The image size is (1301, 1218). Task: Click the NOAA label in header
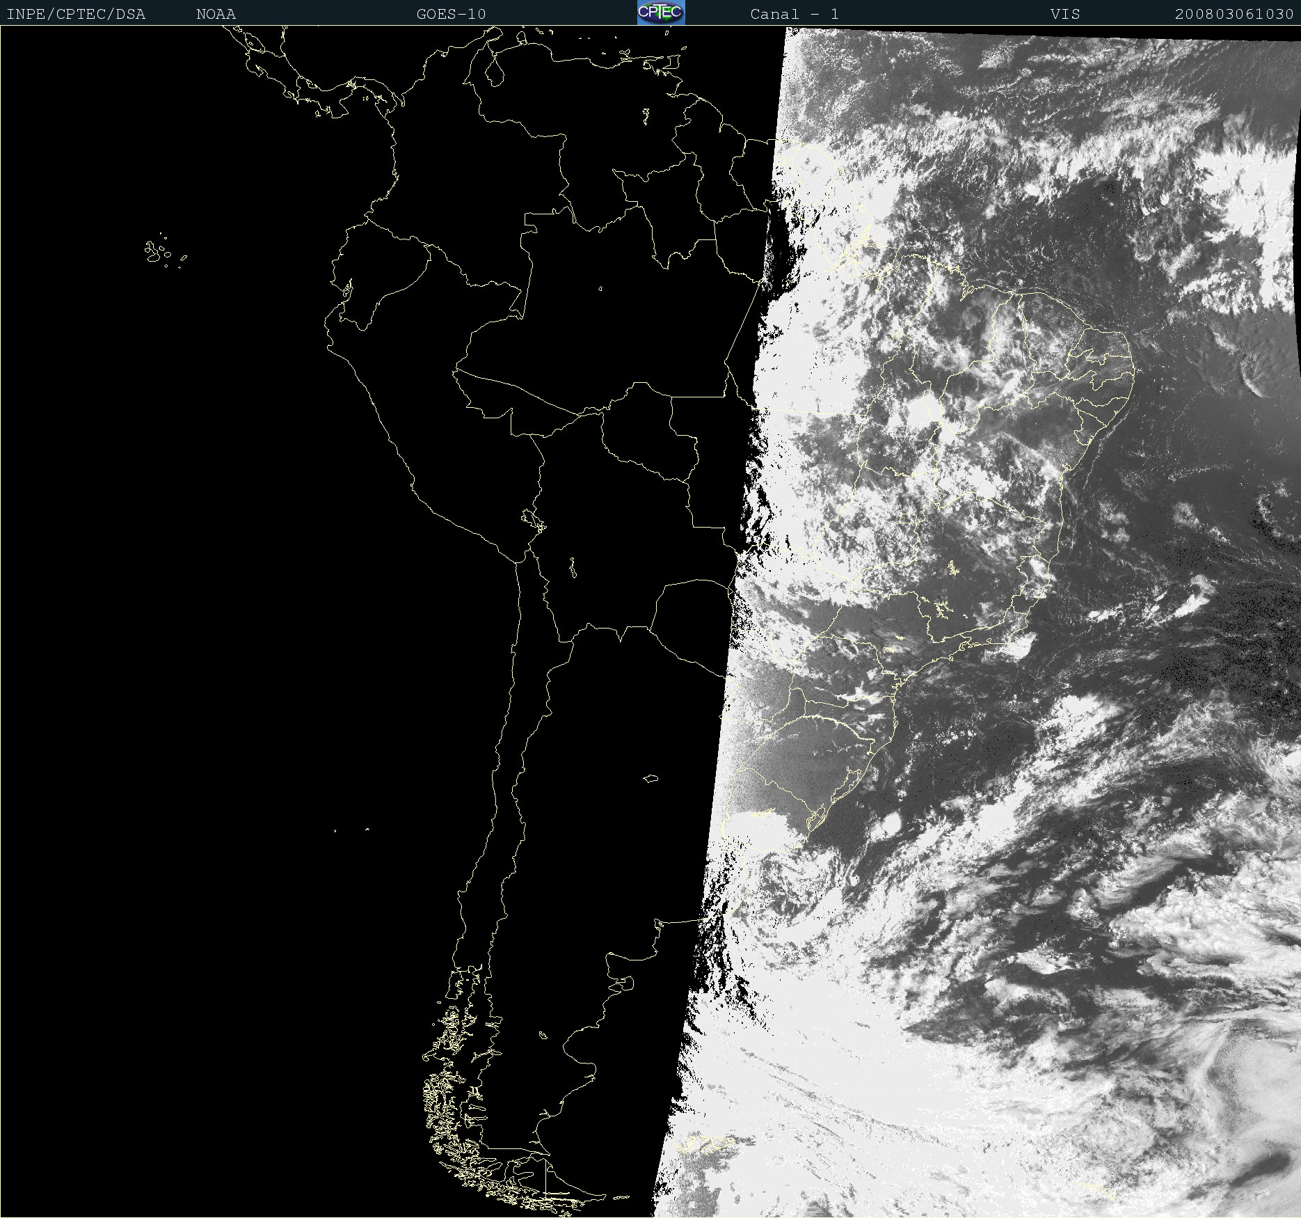pos(216,14)
